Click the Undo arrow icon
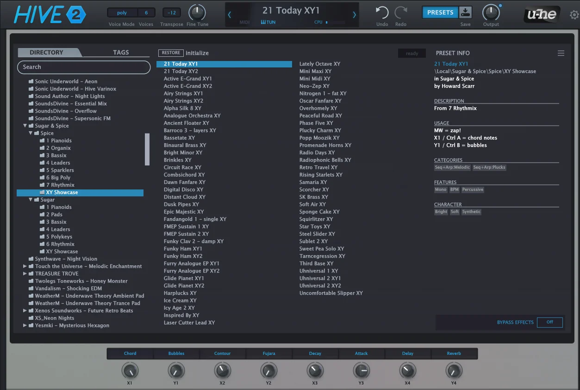 pos(382,13)
